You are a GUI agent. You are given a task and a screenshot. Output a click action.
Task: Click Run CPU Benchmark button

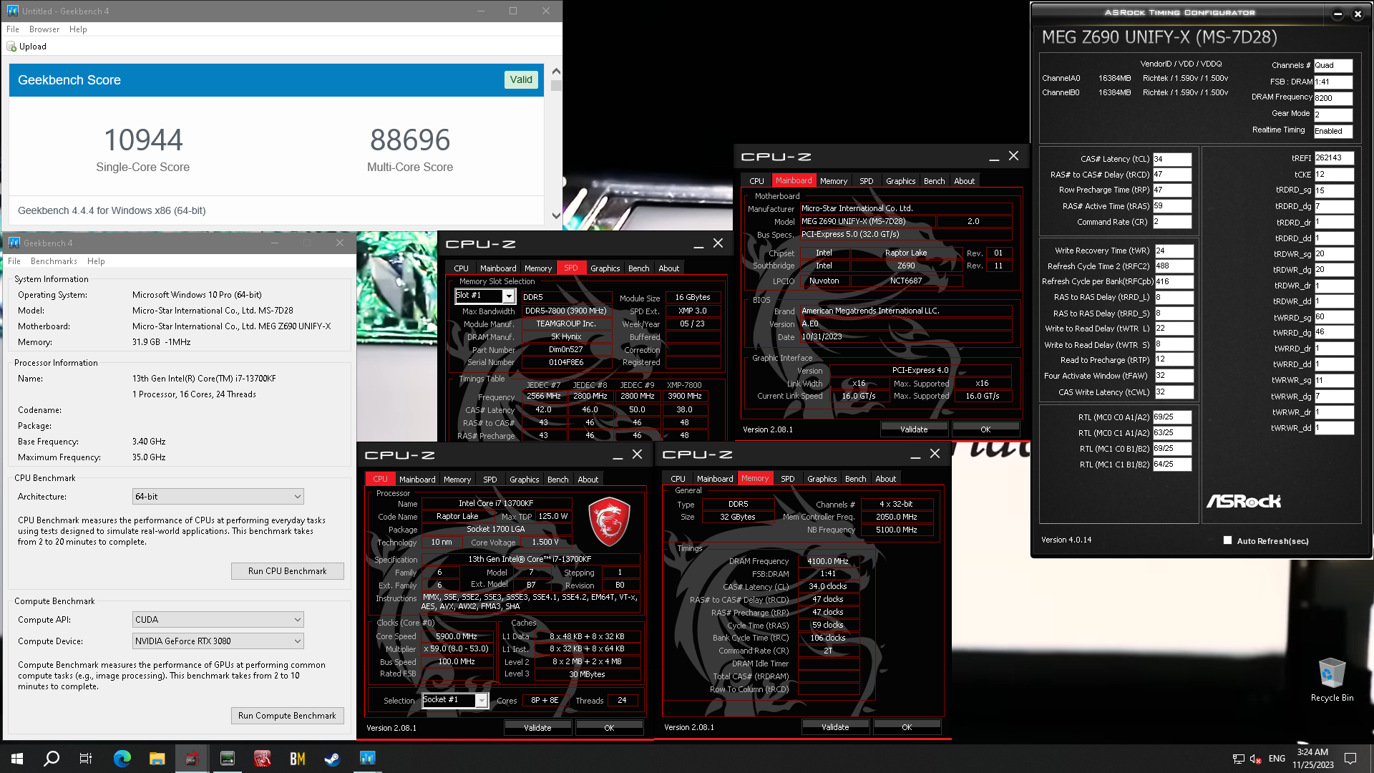pos(288,571)
